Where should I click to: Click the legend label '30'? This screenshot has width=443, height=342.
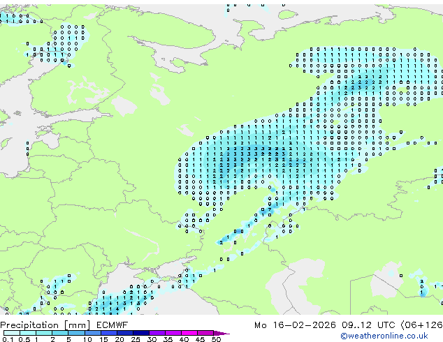pyautogui.click(x=152, y=339)
